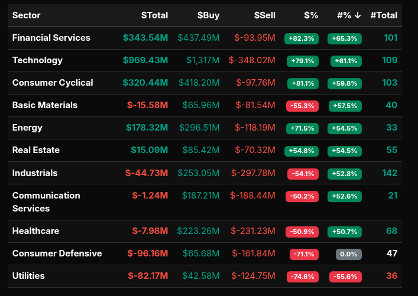Open Consumer Cyclical sector
The image size is (418, 296).
[x=53, y=83]
